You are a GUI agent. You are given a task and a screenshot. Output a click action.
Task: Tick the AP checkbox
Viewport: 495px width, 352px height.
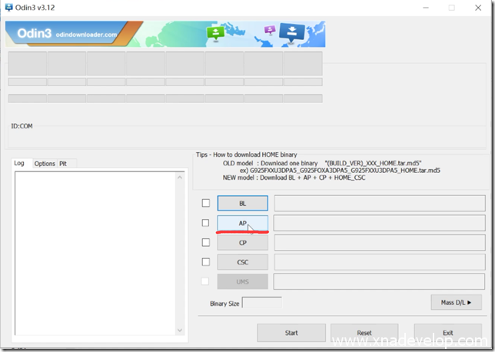point(205,223)
